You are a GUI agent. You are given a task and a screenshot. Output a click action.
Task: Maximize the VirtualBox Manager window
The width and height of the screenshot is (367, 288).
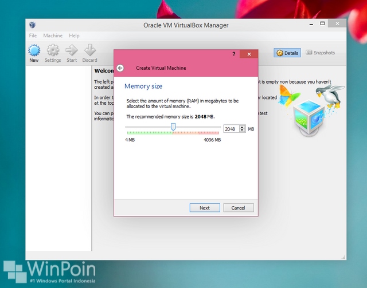click(x=322, y=23)
